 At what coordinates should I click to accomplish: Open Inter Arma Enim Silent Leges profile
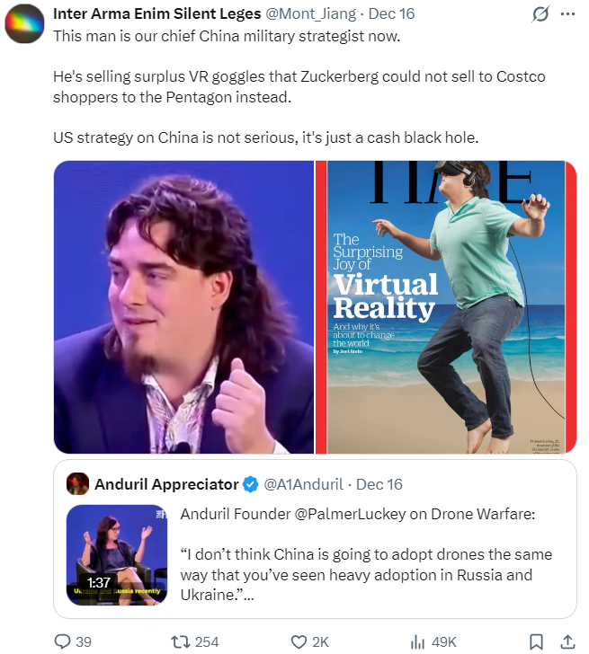(x=157, y=13)
